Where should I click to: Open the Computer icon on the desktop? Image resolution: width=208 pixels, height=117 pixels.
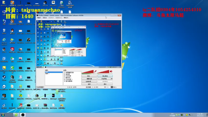pyautogui.click(x=4, y=12)
